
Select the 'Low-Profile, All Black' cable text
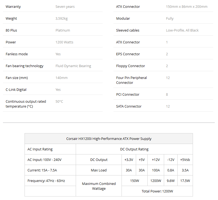[182, 30]
